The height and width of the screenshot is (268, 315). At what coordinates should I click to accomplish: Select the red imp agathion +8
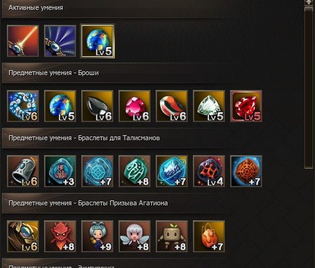coord(60,236)
